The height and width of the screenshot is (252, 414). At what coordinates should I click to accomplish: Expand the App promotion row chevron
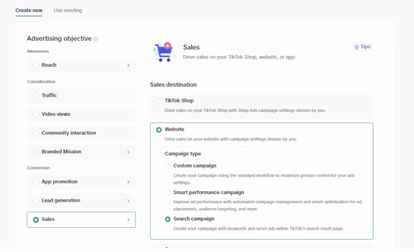tap(128, 182)
